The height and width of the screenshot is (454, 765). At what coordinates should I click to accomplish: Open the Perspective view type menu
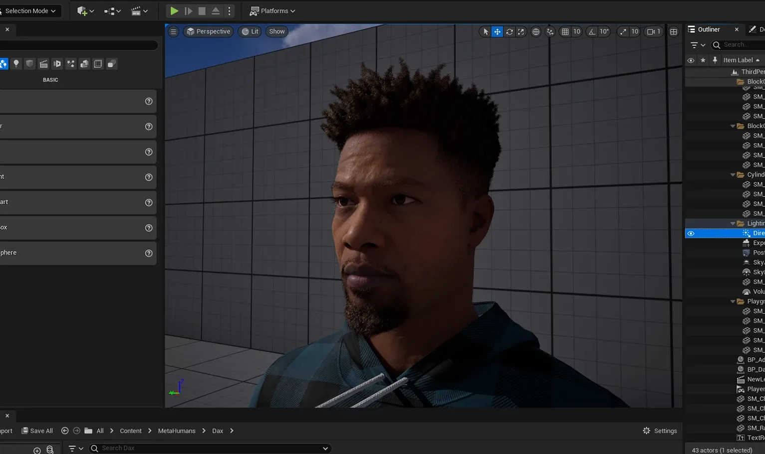pyautogui.click(x=208, y=31)
